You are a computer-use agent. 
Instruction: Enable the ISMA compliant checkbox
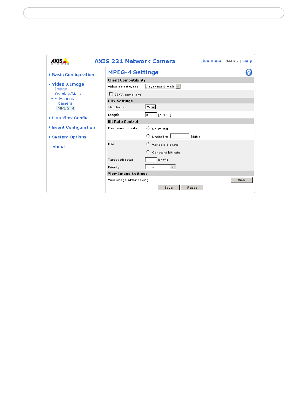pos(111,94)
